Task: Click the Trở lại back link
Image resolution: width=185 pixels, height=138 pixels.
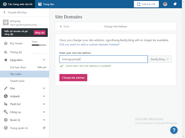Action: (65, 26)
